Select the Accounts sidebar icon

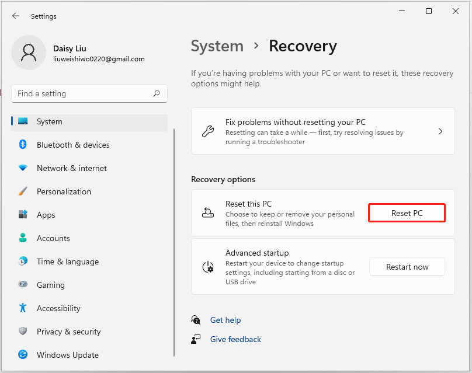[x=22, y=238]
